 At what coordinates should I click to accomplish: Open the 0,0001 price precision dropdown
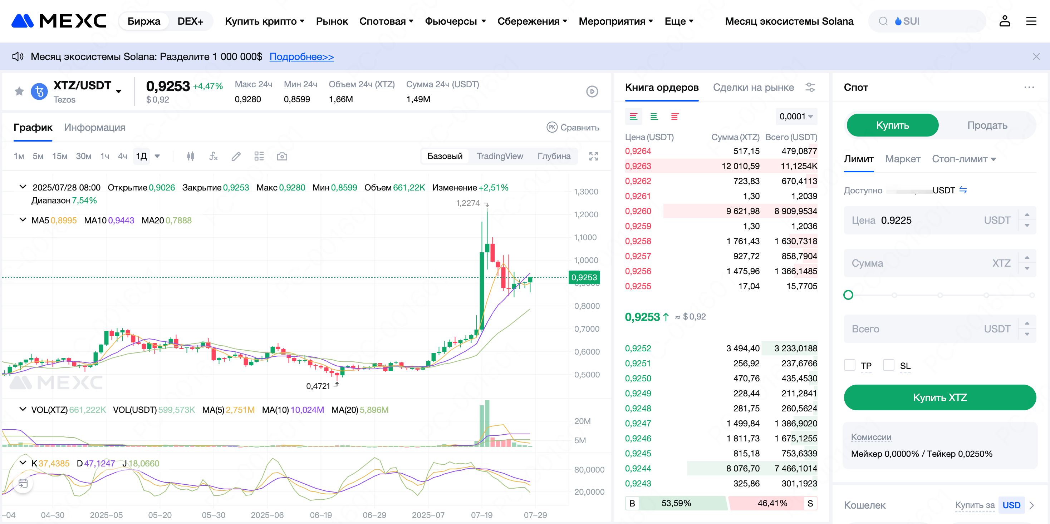[796, 117]
